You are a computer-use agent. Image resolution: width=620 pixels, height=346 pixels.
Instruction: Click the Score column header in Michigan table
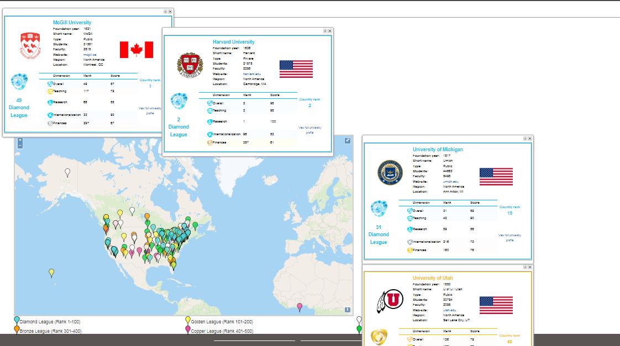pyautogui.click(x=475, y=203)
